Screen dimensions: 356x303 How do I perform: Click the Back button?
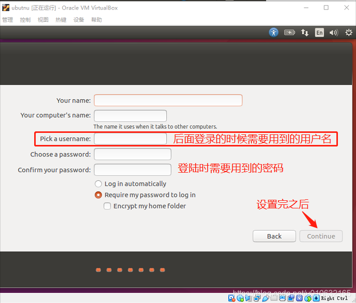click(274, 236)
